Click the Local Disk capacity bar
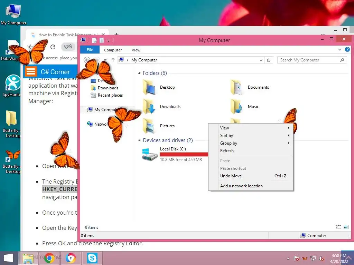This screenshot has height=265, width=354. 184,154
